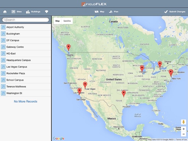This screenshot has height=141, width=188.
Task: Click the map pin in Texas
Action: pos(124,93)
